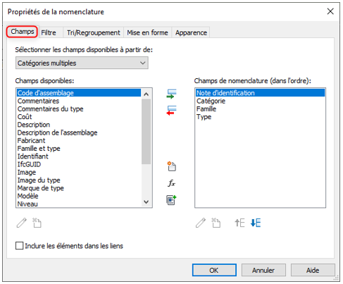
Task: Select Catégorie in nomenclature fields list
Action: [211, 101]
